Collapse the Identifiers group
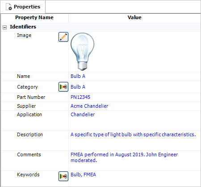The height and width of the screenshot is (187, 201). click(x=5, y=27)
